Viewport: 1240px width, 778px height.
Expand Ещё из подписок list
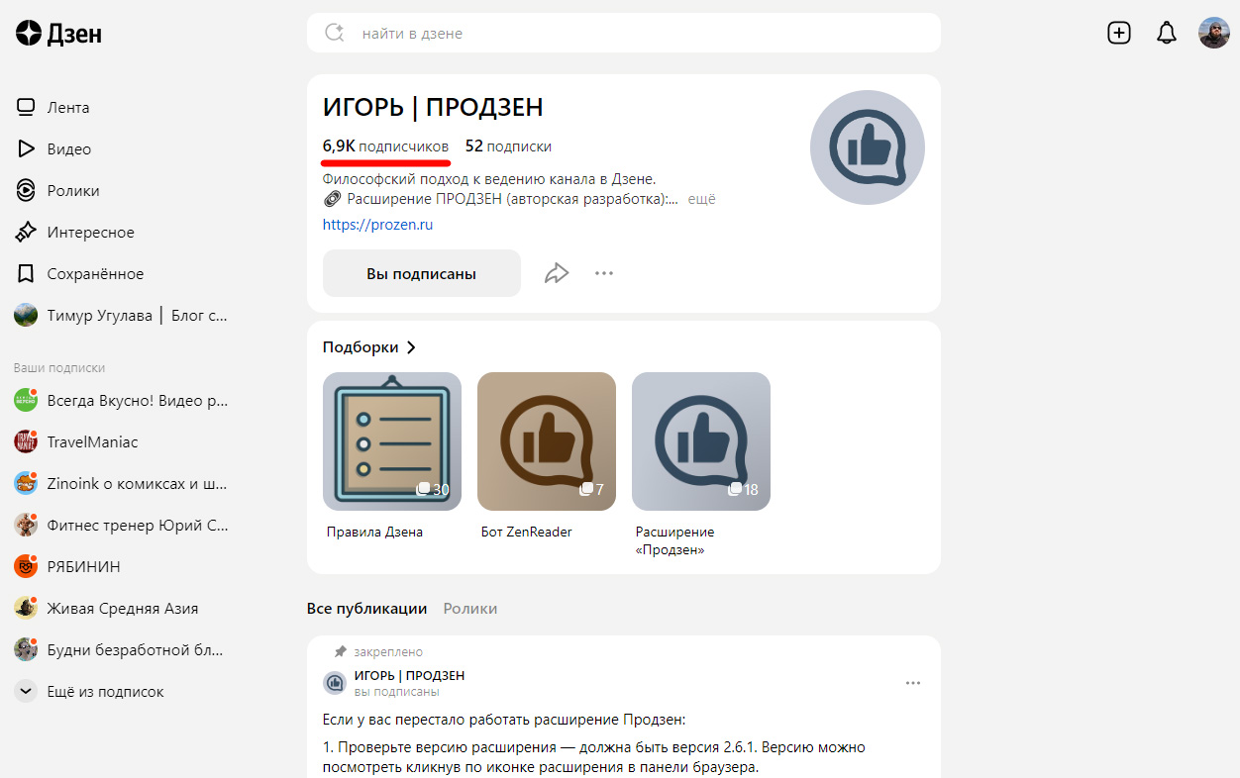coord(89,691)
